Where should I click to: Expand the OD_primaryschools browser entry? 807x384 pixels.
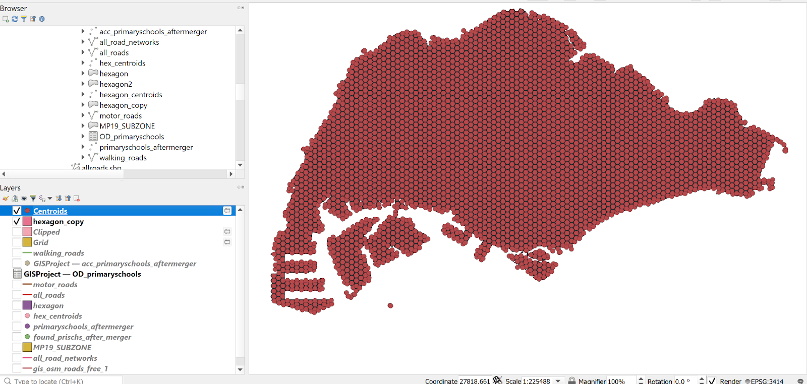tap(83, 137)
